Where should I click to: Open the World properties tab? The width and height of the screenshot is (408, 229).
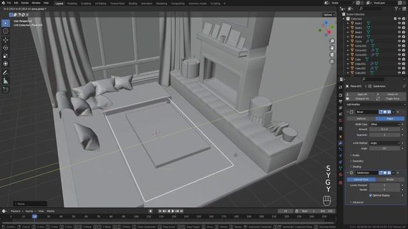tap(340, 120)
